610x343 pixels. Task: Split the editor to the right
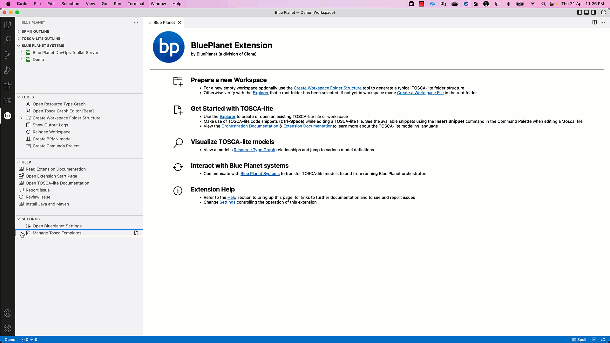594,23
